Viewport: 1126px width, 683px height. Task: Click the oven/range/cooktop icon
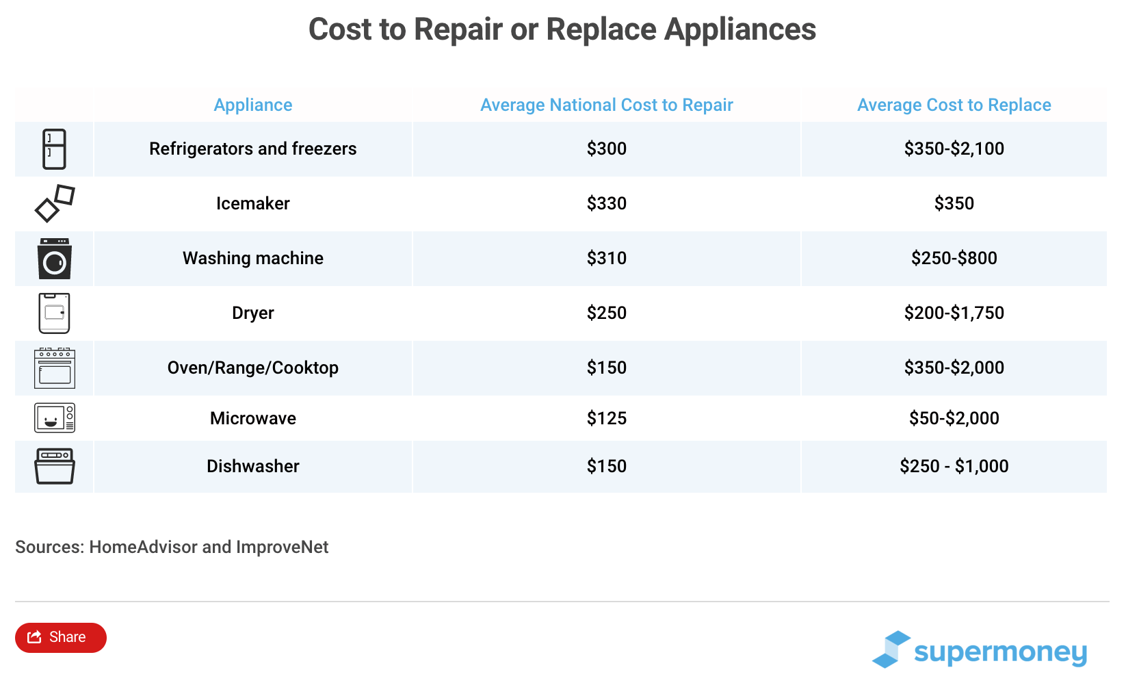coord(53,368)
